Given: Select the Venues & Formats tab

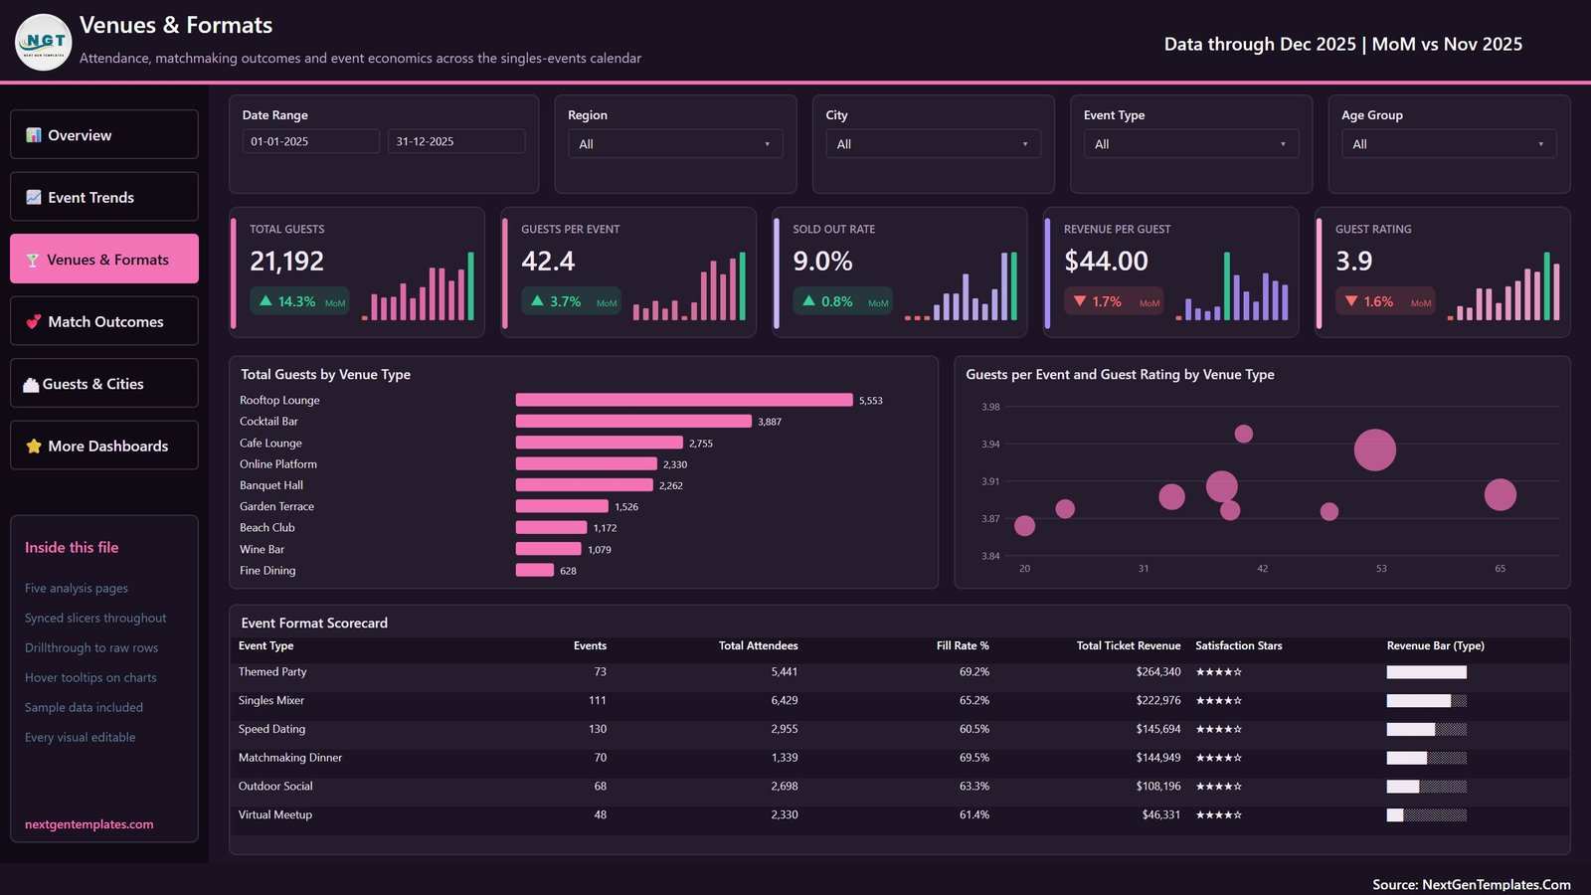Looking at the screenshot, I should tap(104, 259).
